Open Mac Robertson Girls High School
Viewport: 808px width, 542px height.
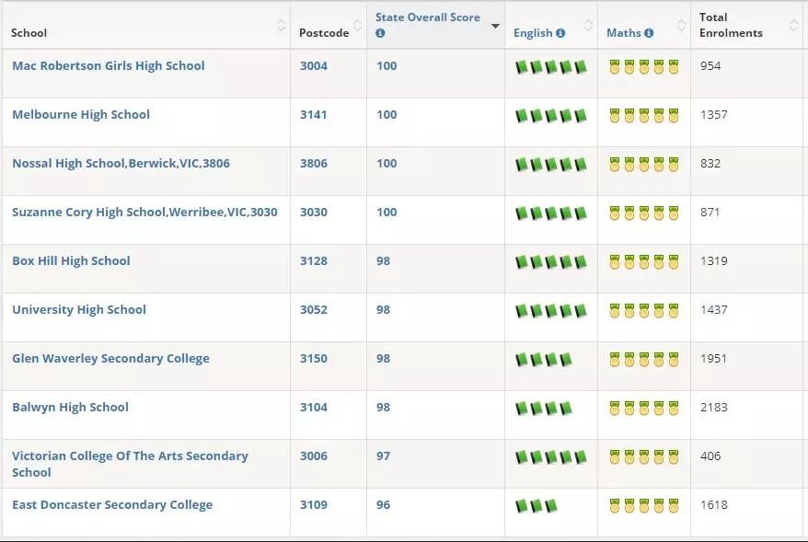tap(109, 66)
